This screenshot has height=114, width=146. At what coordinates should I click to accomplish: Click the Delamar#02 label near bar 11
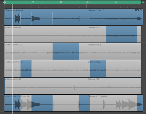coord(93,27)
